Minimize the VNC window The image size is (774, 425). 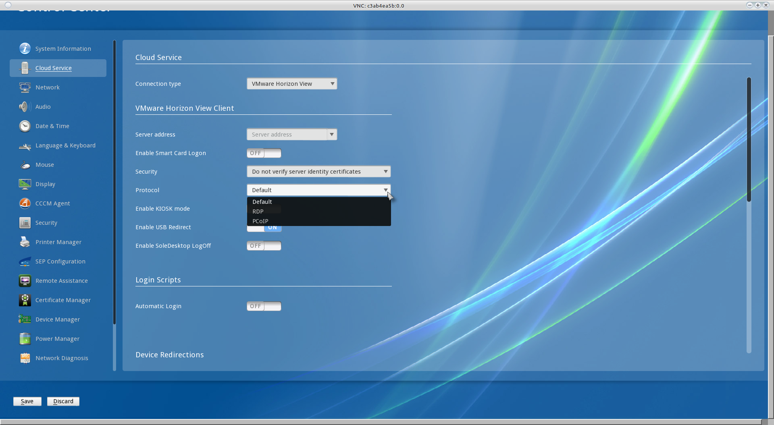coord(750,5)
